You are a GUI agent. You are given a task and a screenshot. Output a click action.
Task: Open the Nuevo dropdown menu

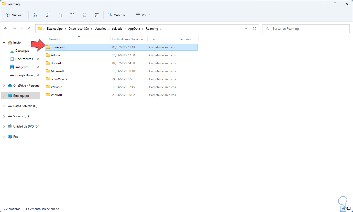coord(15,15)
